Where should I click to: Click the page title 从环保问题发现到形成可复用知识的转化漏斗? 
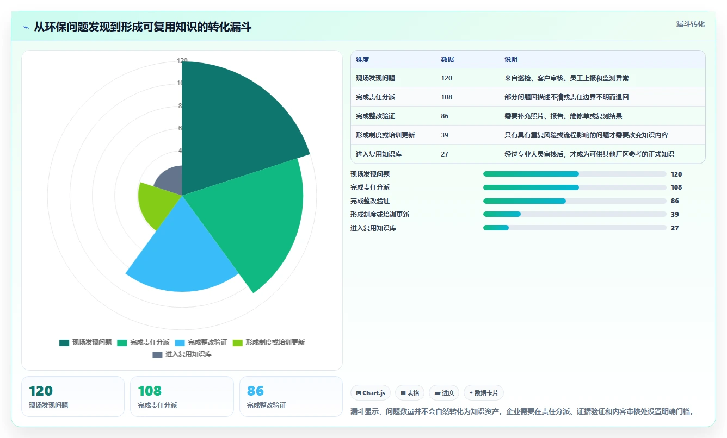tap(143, 27)
